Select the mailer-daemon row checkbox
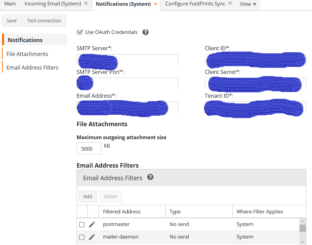 point(82,237)
